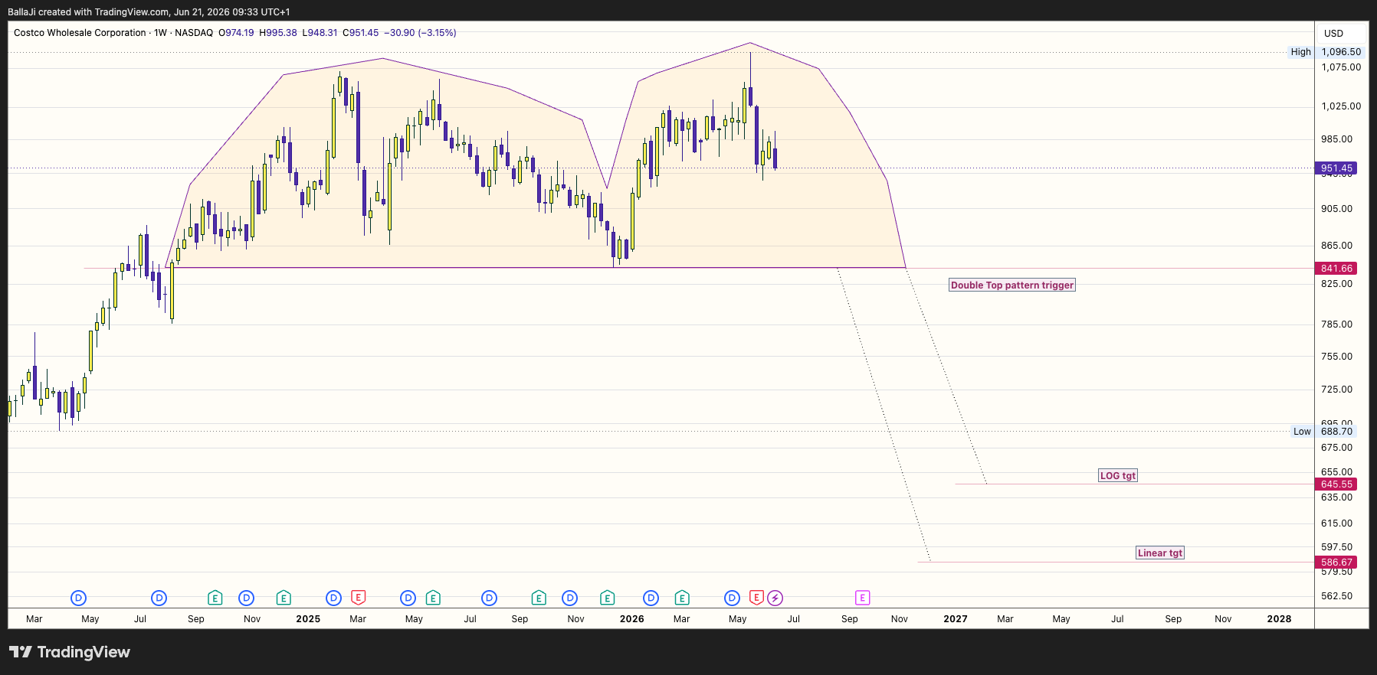Image resolution: width=1377 pixels, height=675 pixels.
Task: Click the dividend marker near August 2025
Action: (x=489, y=598)
